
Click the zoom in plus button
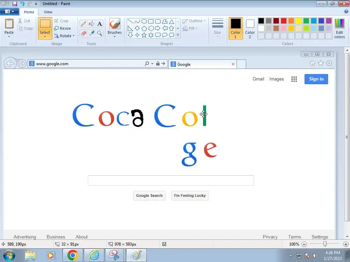pyautogui.click(x=346, y=244)
